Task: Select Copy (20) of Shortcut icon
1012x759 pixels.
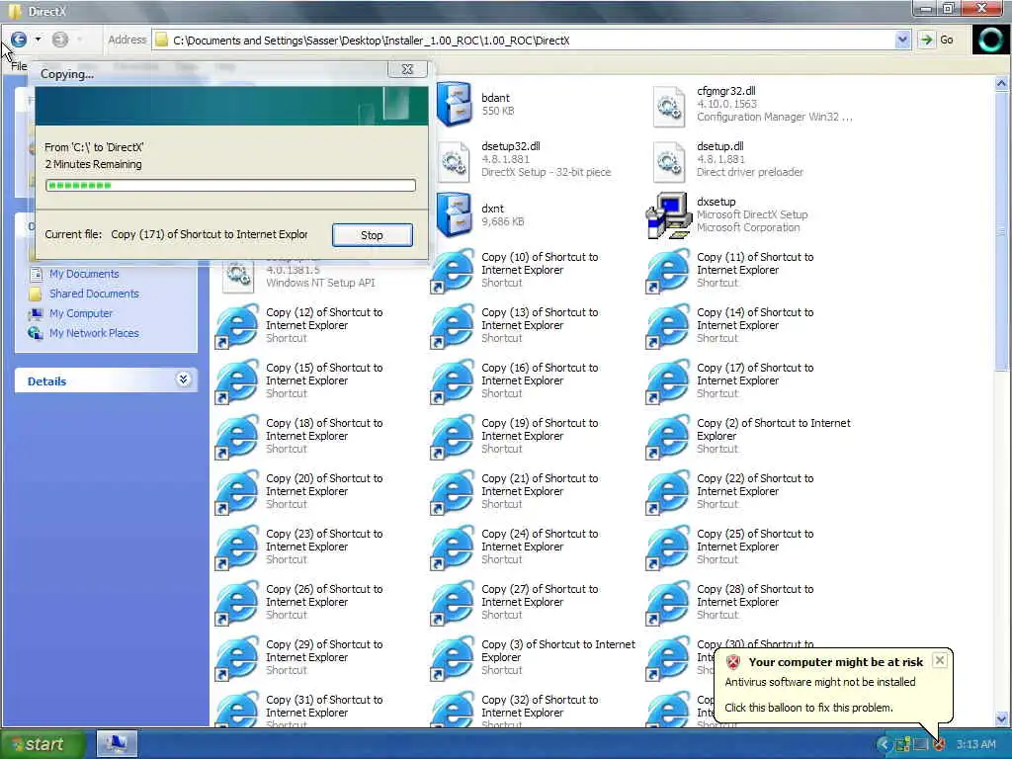Action: [x=237, y=492]
